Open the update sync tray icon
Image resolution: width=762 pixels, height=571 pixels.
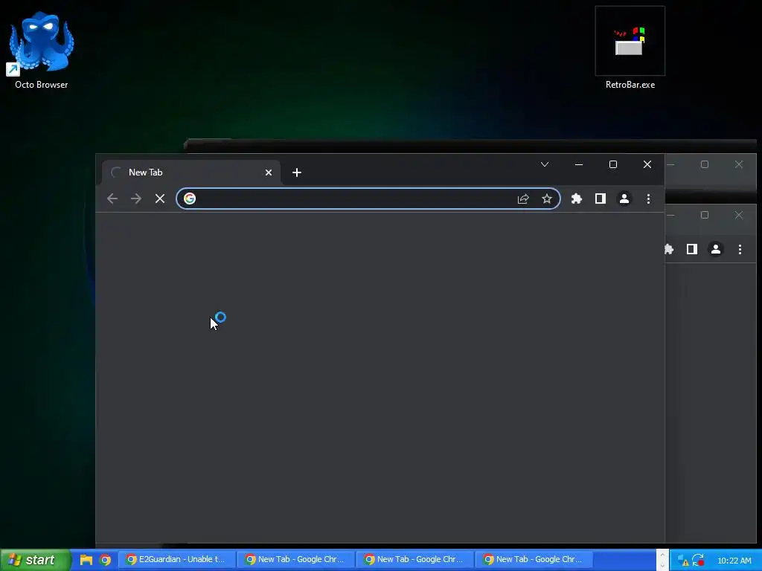pos(698,561)
